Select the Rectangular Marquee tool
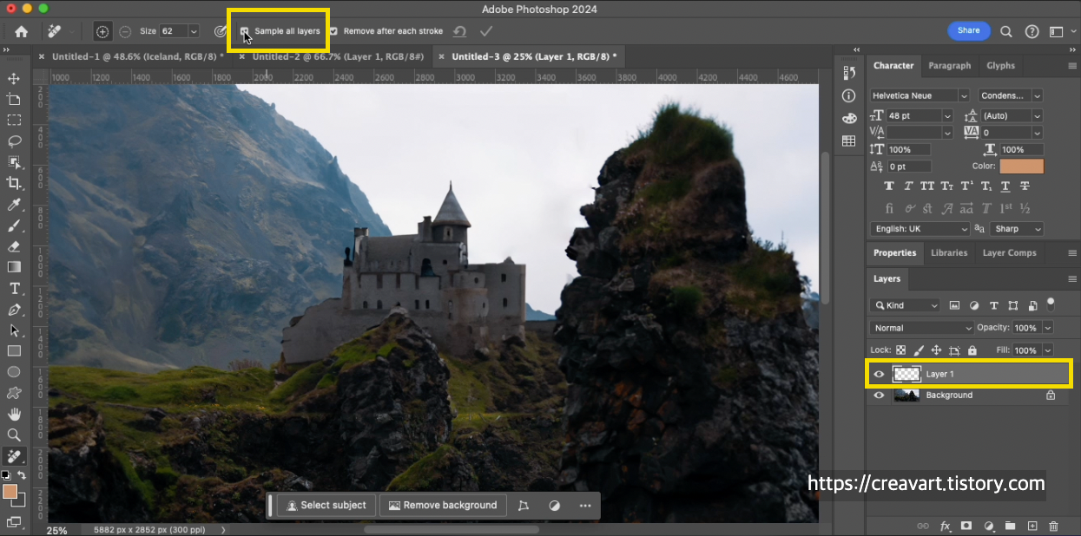Image resolution: width=1081 pixels, height=536 pixels. click(x=14, y=121)
